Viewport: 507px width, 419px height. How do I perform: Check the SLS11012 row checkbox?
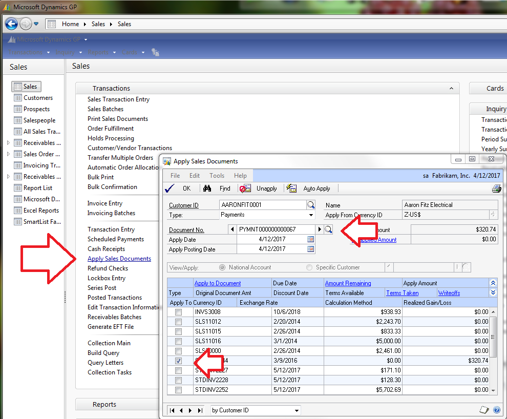pyautogui.click(x=178, y=322)
